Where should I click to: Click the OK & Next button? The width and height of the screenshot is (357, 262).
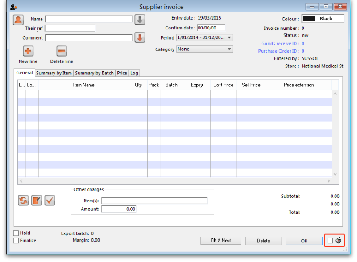pyautogui.click(x=220, y=241)
